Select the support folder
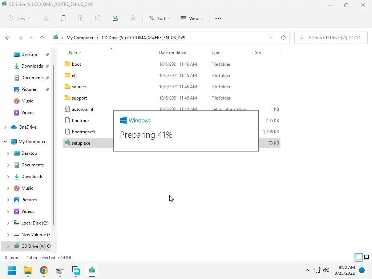 tap(172, 98)
